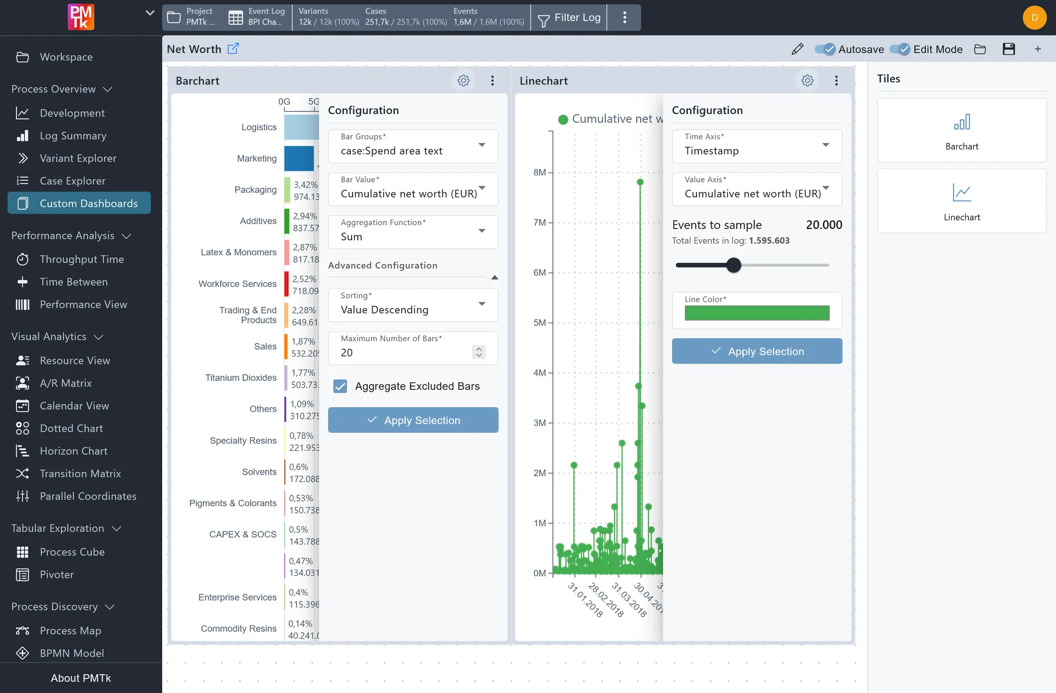Open Net Worth external link icon

click(x=233, y=49)
